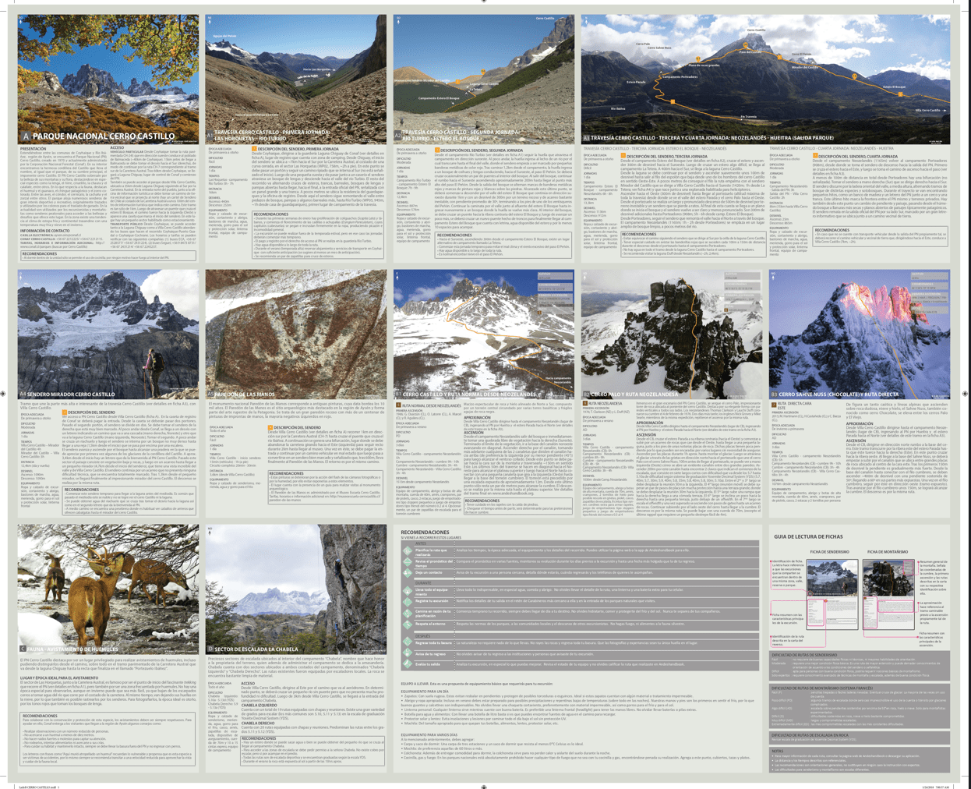Click the "A" badge on Parque Nacional title
971x789 pixels.
(26, 136)
